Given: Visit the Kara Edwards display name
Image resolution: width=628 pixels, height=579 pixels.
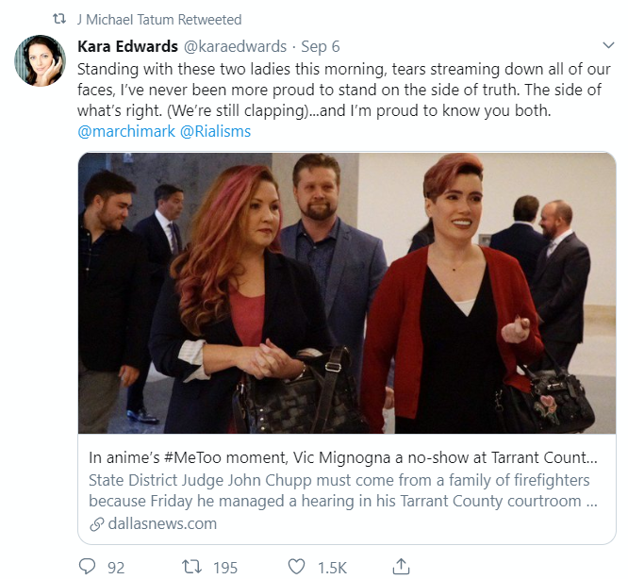Looking at the screenshot, I should [127, 46].
